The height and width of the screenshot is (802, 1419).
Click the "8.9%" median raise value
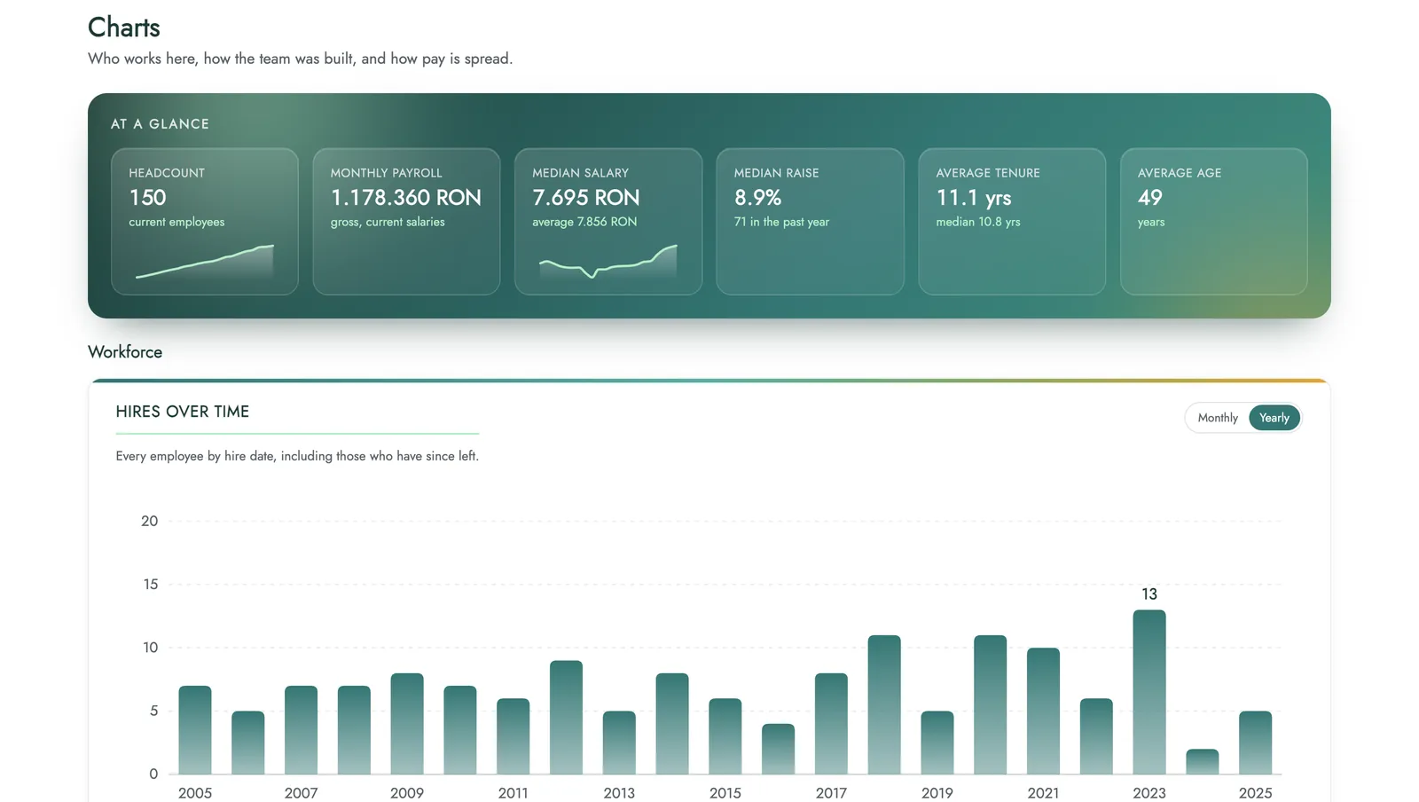[758, 198]
